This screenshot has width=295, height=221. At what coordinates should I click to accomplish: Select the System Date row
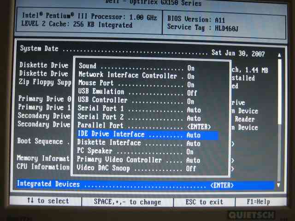(x=142, y=51)
